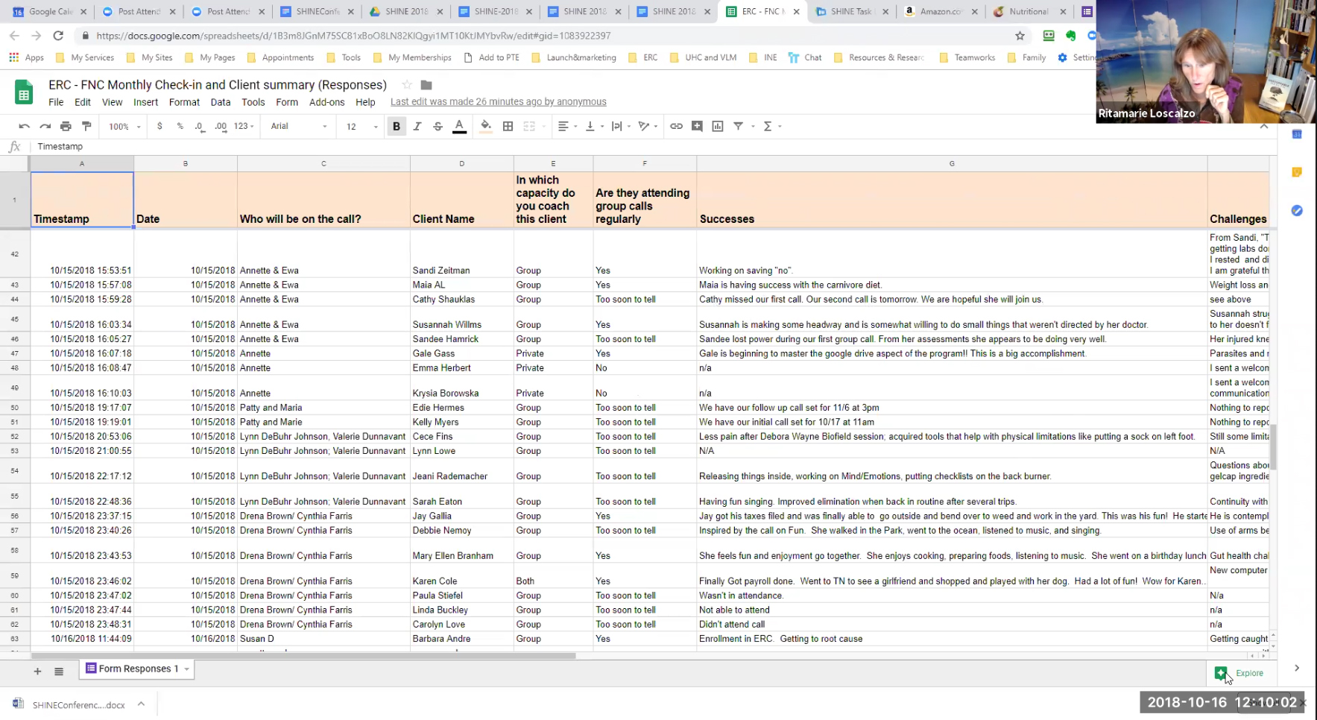Toggle italic formatting
This screenshot has width=1317, height=720.
click(417, 127)
